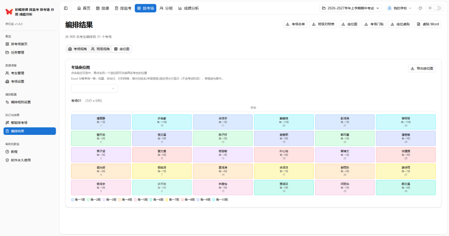
Task: Select seat number 29 of 高一9班
Action: coord(406,138)
